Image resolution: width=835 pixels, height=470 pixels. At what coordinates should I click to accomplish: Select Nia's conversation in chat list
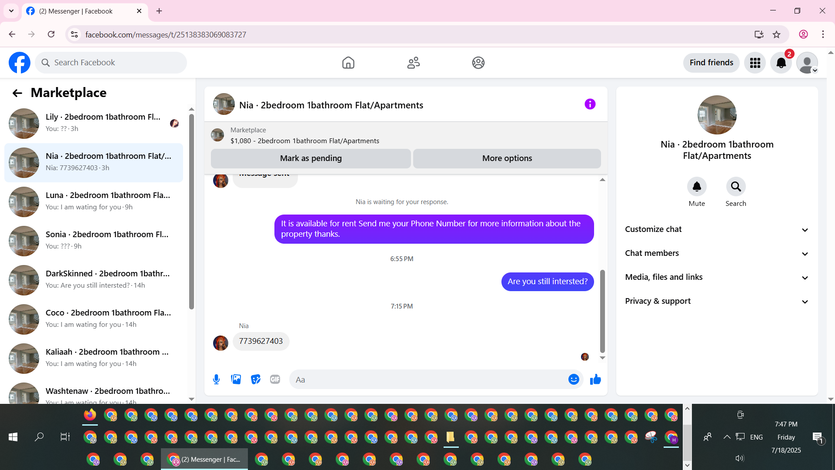[x=94, y=163]
